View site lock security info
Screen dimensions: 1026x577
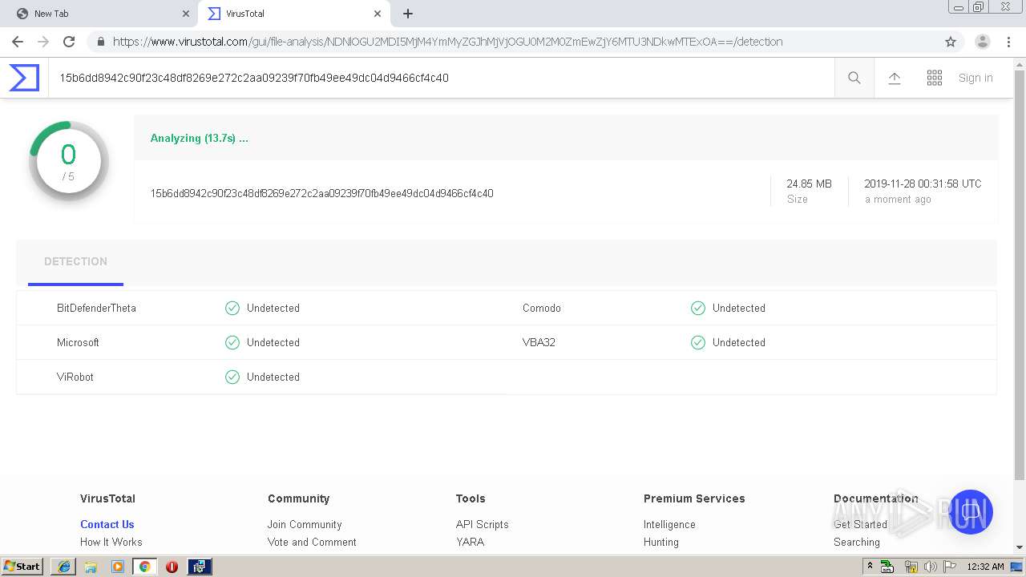click(100, 42)
